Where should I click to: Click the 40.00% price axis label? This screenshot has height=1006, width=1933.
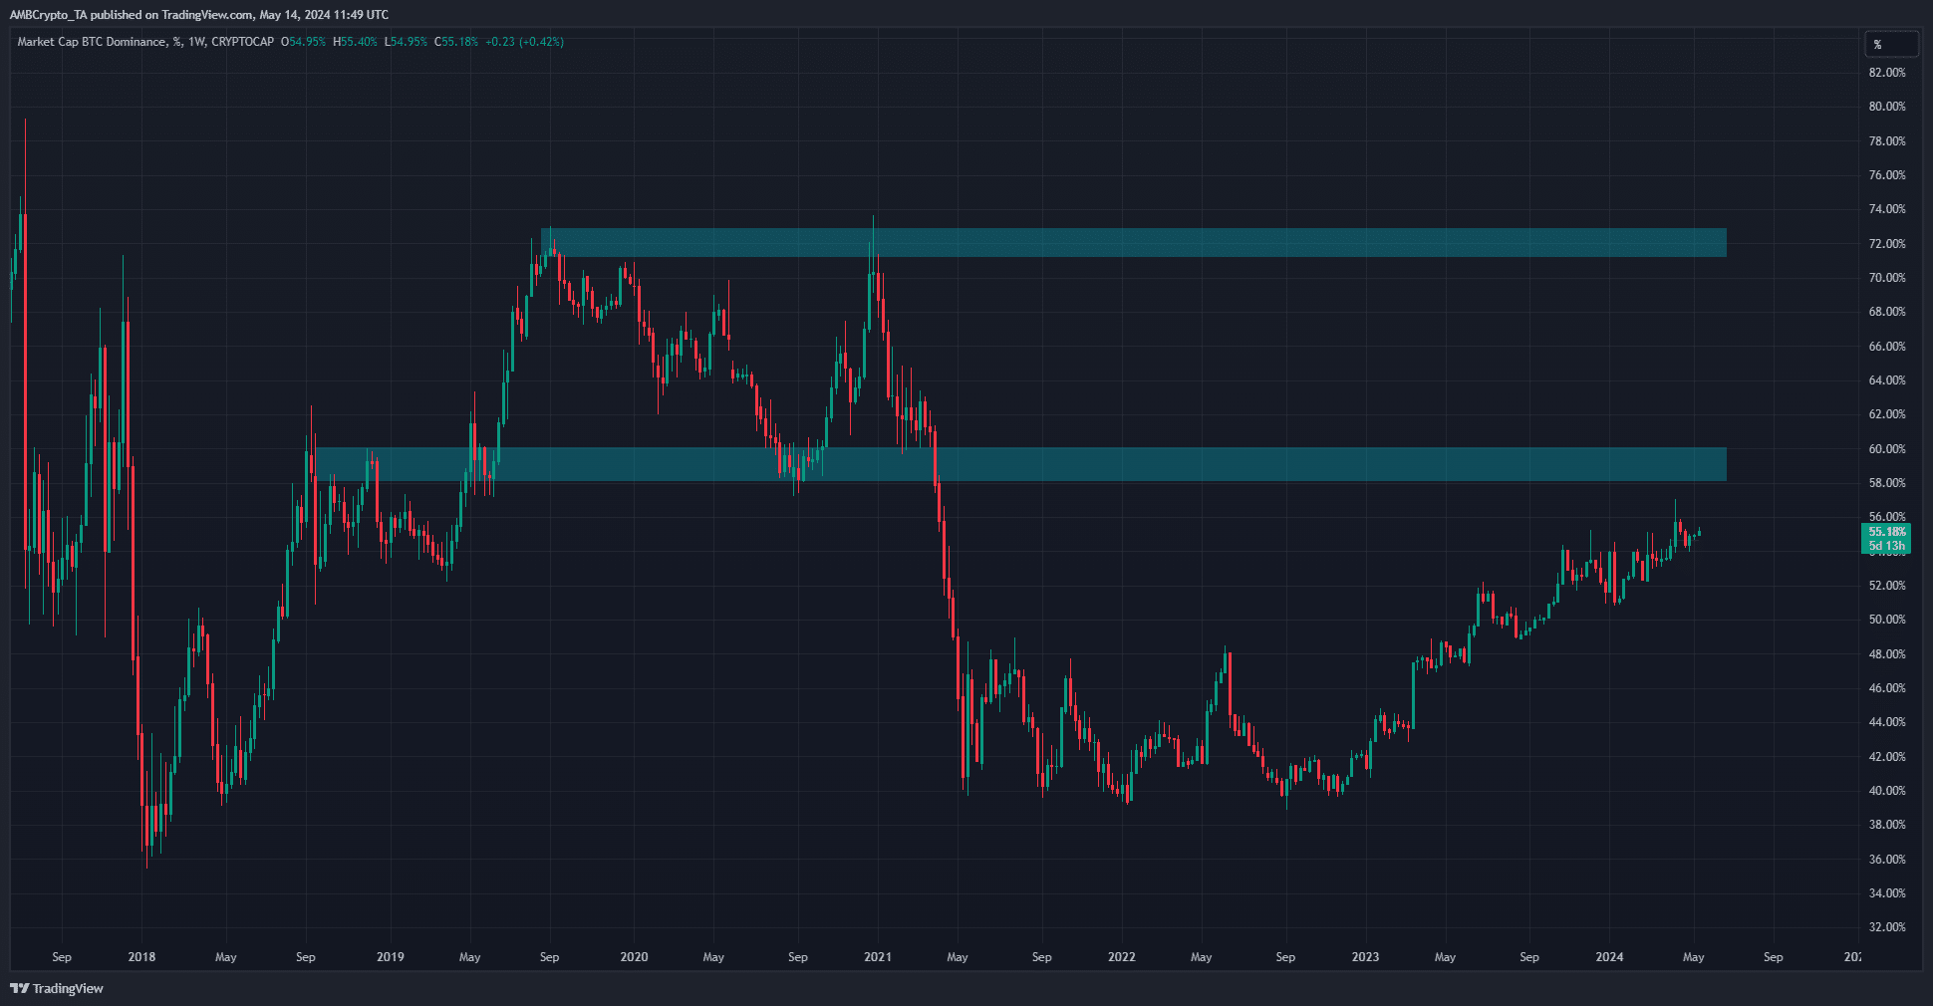coord(1887,791)
